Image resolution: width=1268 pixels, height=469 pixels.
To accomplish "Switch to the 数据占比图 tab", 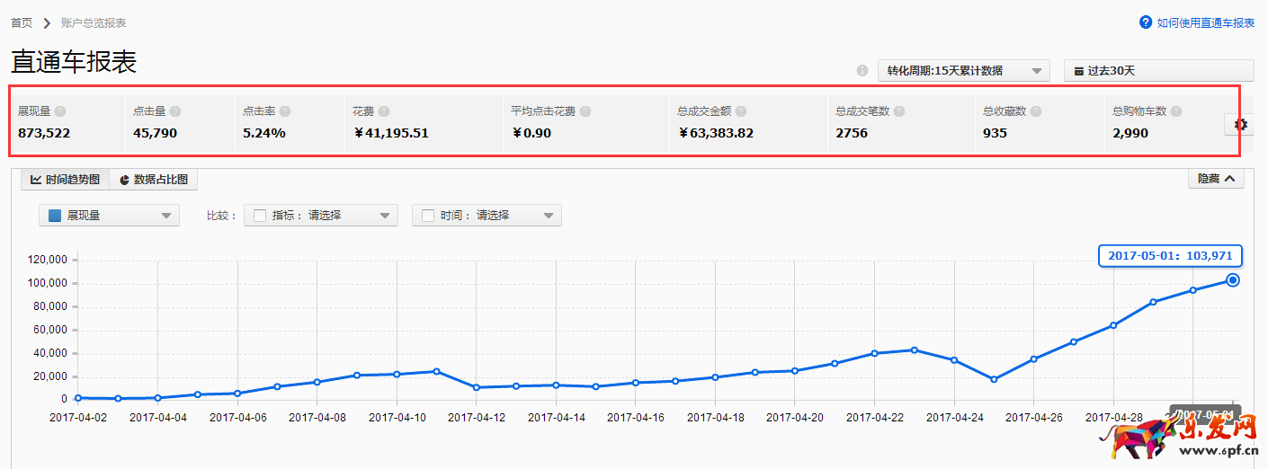I will click(x=153, y=180).
